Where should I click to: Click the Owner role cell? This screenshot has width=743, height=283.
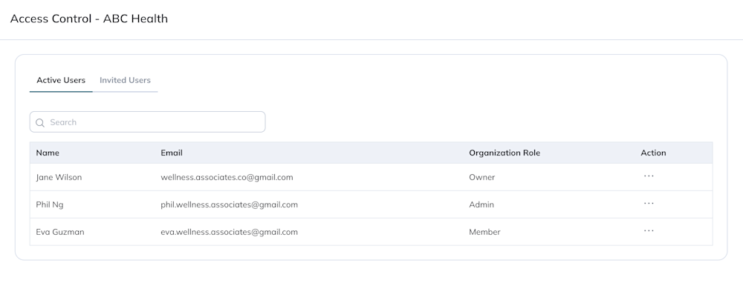pyautogui.click(x=482, y=177)
